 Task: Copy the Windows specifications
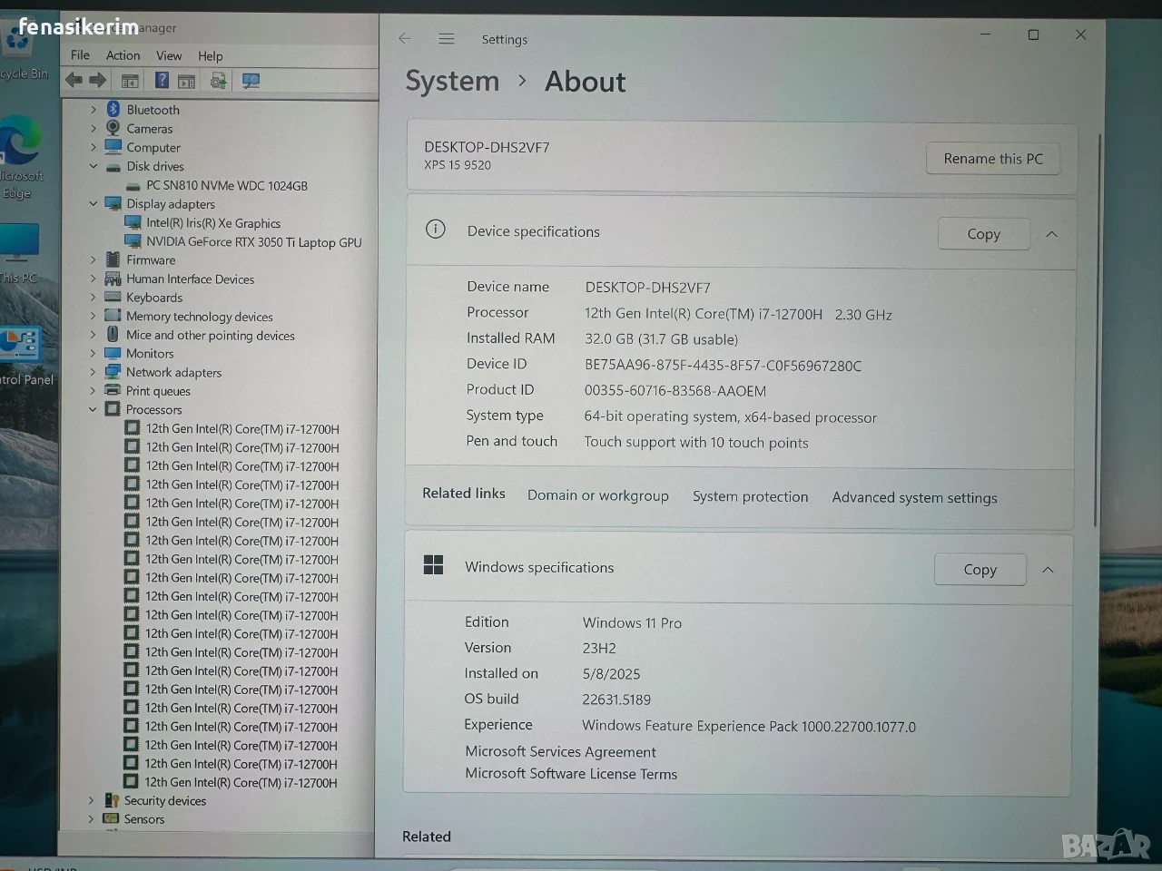[980, 570]
